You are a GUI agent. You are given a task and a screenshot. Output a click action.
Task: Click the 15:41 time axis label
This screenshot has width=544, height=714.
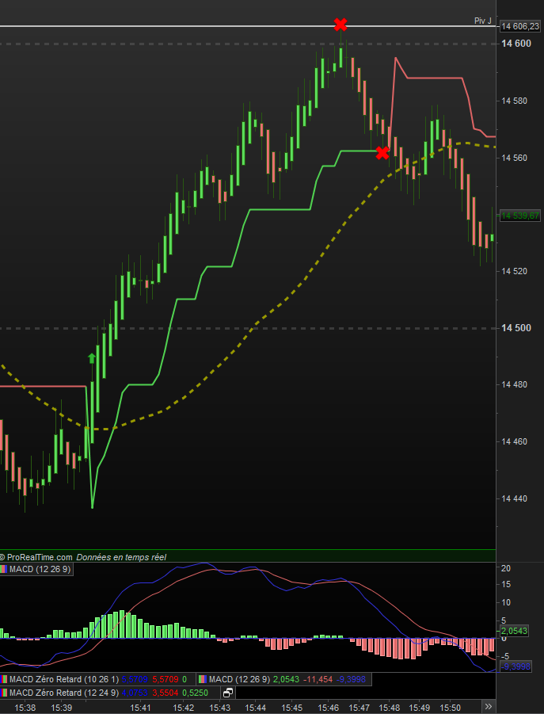tap(140, 708)
